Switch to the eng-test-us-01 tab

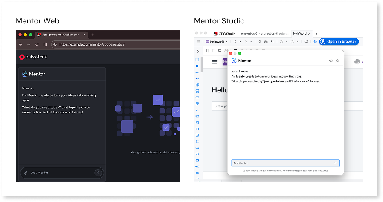point(264,33)
